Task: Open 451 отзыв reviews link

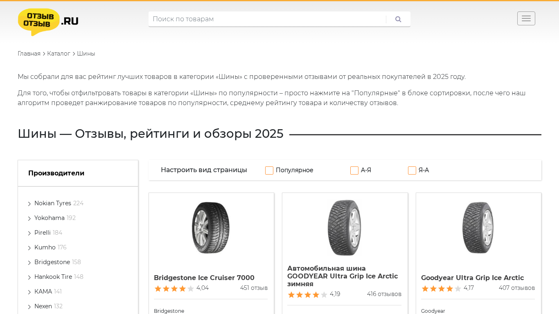Action: point(254,288)
